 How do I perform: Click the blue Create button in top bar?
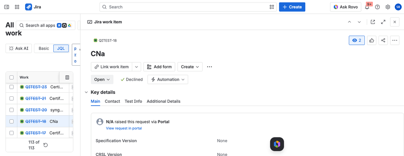tap(292, 7)
